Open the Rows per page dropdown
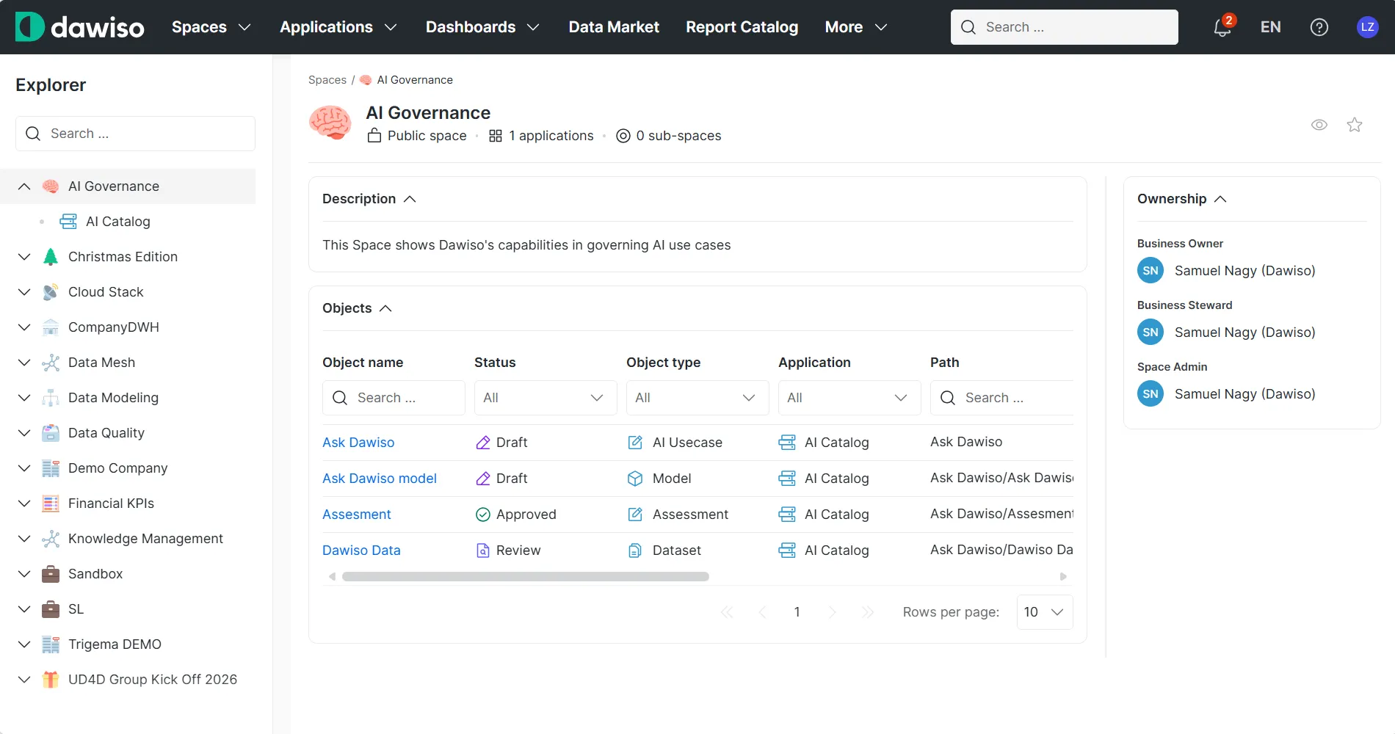The height and width of the screenshot is (734, 1395). coord(1045,612)
